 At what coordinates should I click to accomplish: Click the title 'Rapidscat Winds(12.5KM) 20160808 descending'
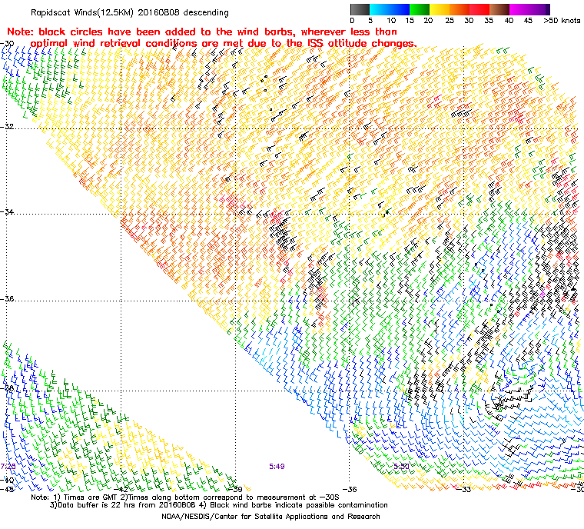pos(130,12)
